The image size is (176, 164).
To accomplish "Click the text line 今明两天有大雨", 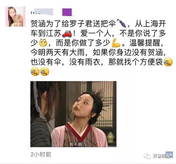I will click(58, 53).
